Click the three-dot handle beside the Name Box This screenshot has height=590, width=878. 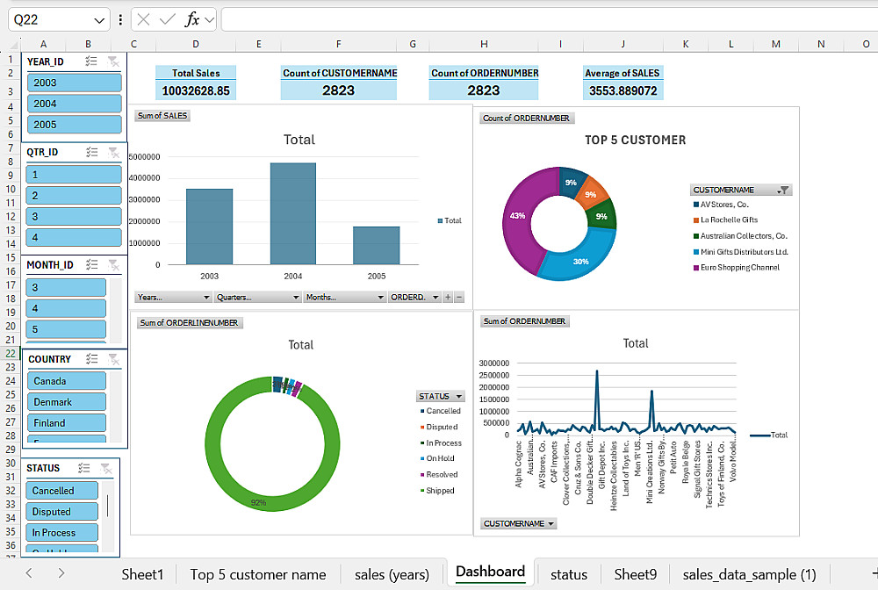point(120,20)
